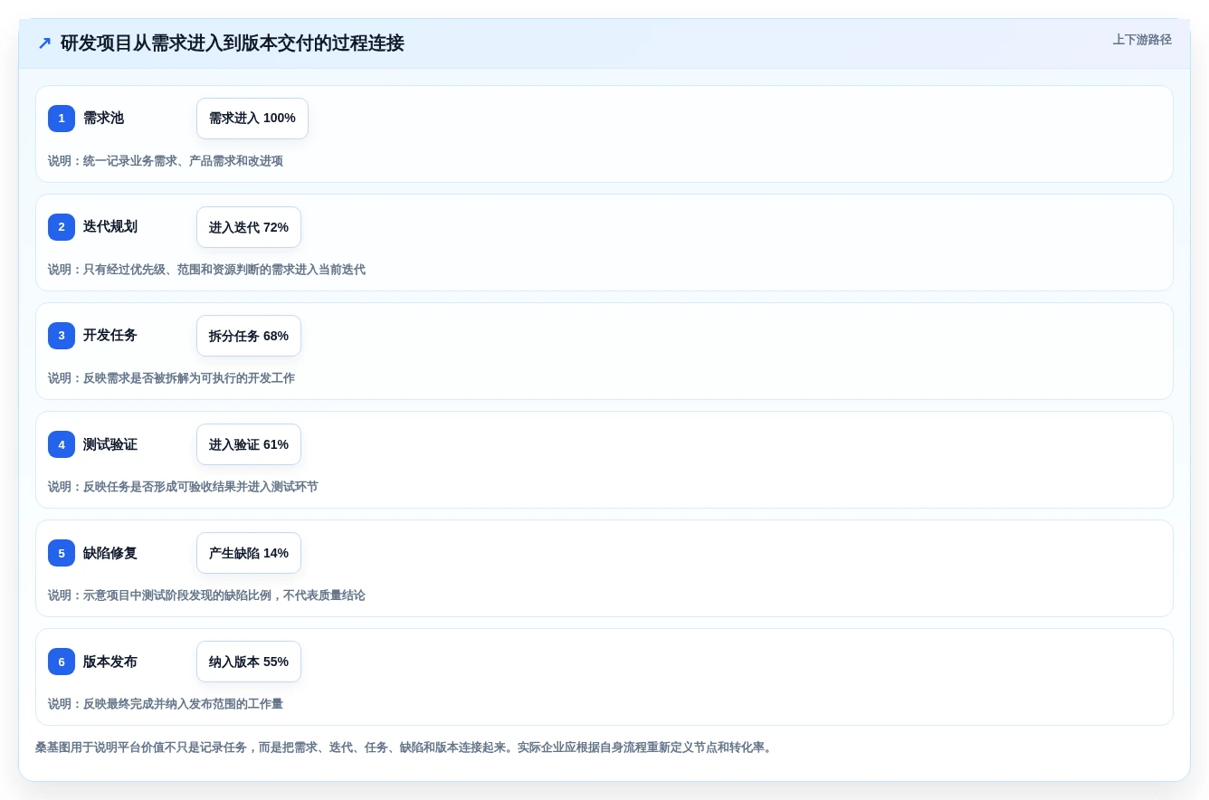Click the footer note starting with 桑基图用于说明
Image resolution: width=1209 pixels, height=800 pixels.
coord(405,748)
